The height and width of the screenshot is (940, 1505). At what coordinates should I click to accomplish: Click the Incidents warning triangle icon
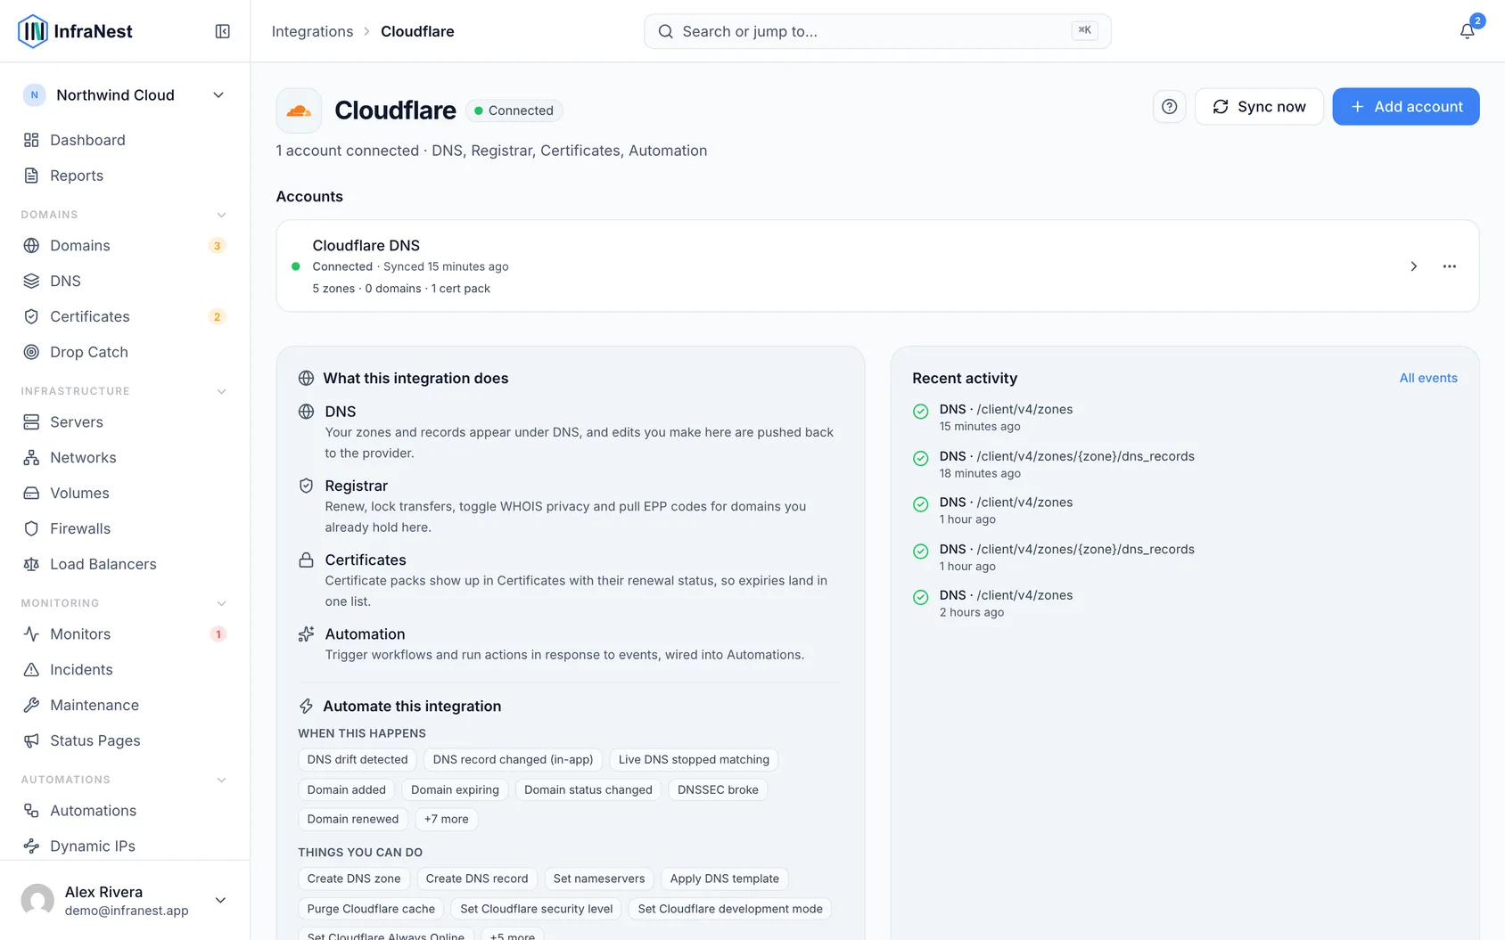tap(31, 670)
